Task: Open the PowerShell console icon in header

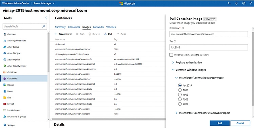Action: 229,3
